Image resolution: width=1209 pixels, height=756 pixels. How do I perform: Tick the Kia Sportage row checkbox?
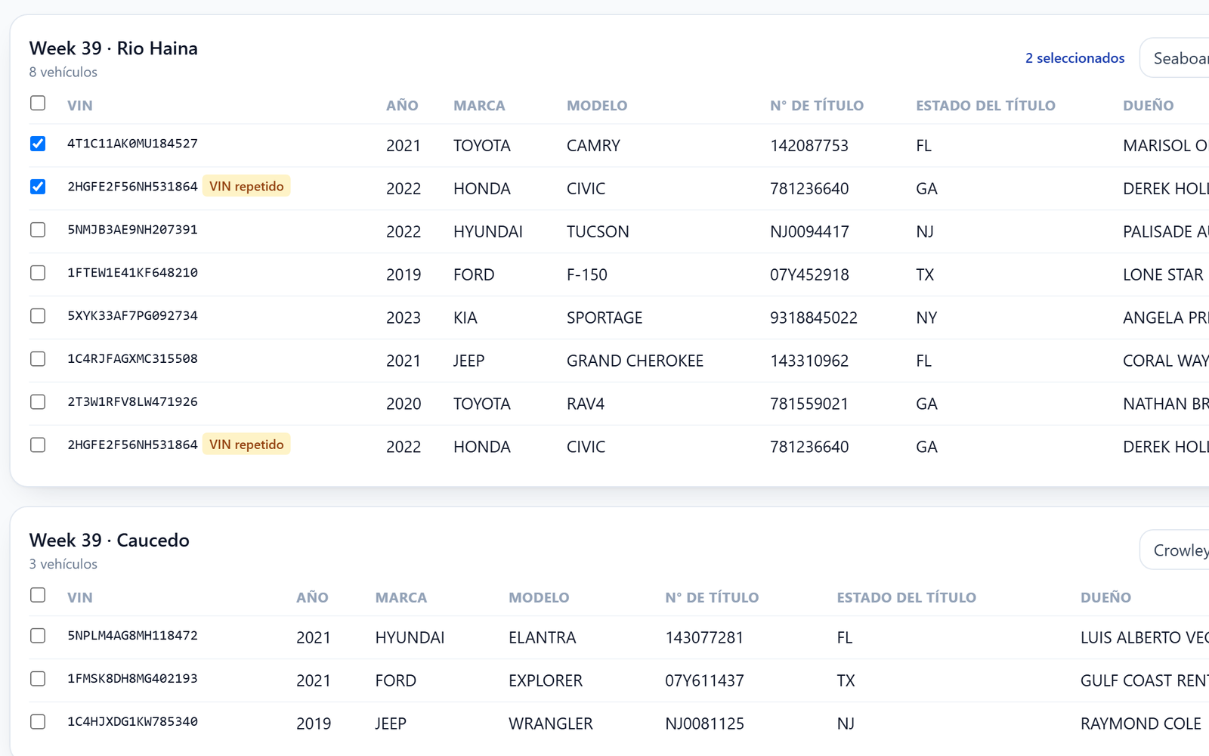38,316
